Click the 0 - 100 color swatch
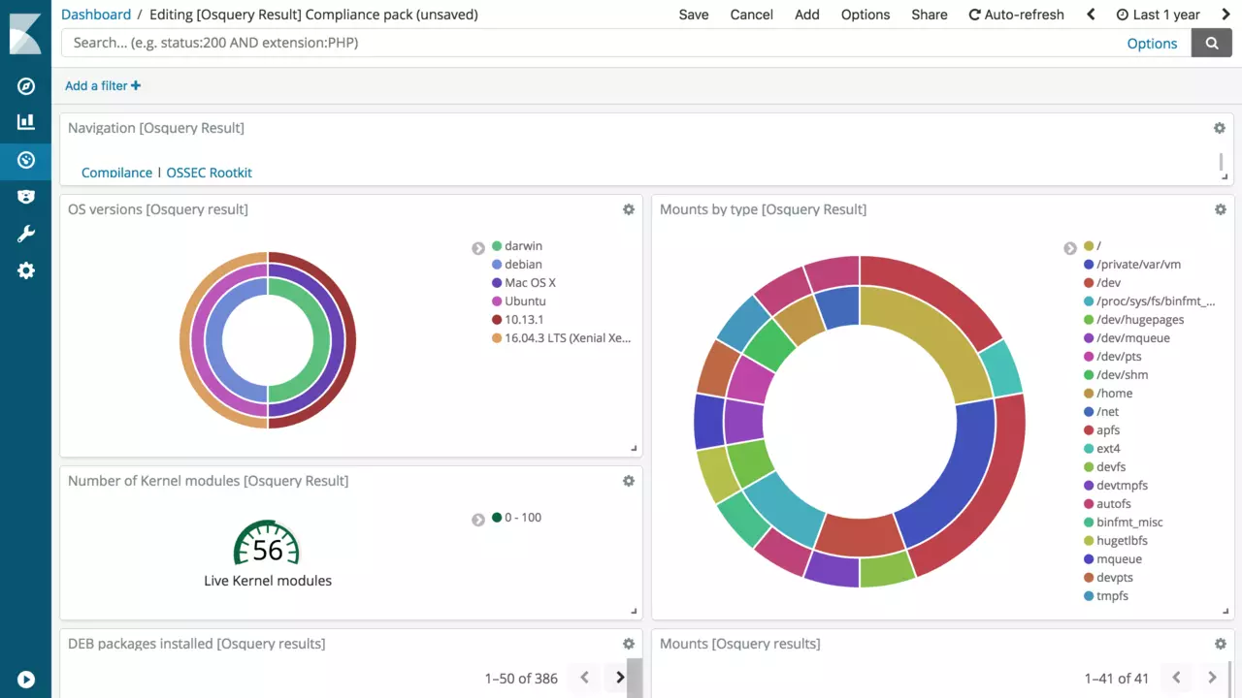Viewport: 1242px width, 698px height. click(x=497, y=518)
